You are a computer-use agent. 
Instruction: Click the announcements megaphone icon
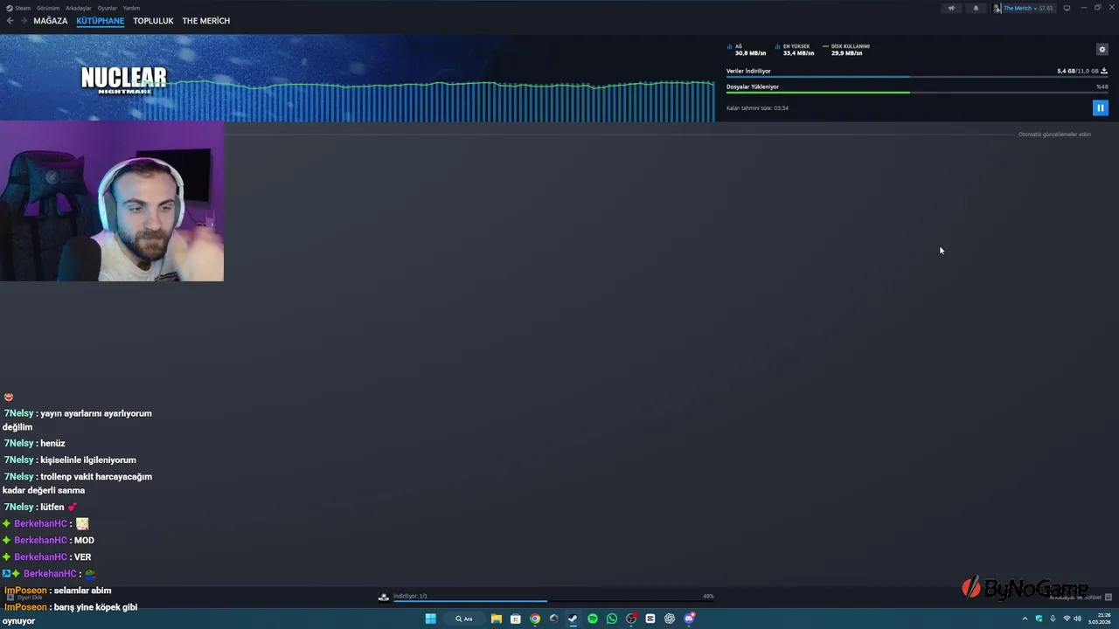[952, 8]
